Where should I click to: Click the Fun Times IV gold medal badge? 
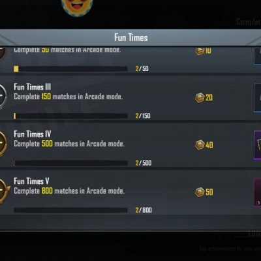click(3, 144)
